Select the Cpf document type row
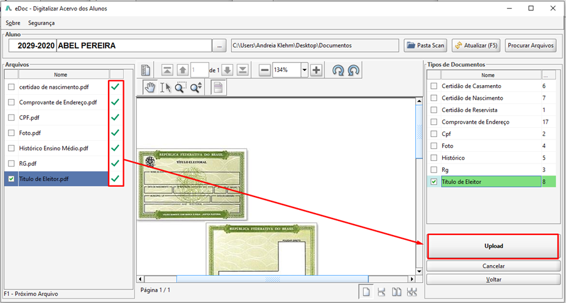This screenshot has height=303, width=566. coord(491,133)
